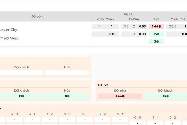Click the red dot beside 1.44 in Hiệp 1 table
Image resolution: width=187 pixels, height=125 pixels.
[x=160, y=26]
